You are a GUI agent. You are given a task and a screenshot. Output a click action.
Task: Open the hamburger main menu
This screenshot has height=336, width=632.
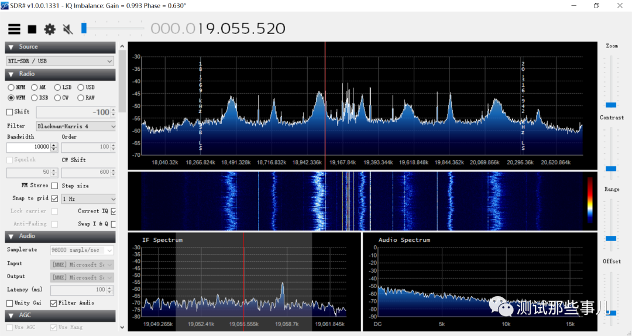pyautogui.click(x=14, y=29)
